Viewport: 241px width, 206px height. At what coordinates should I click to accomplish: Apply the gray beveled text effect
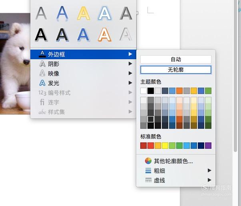(x=126, y=13)
